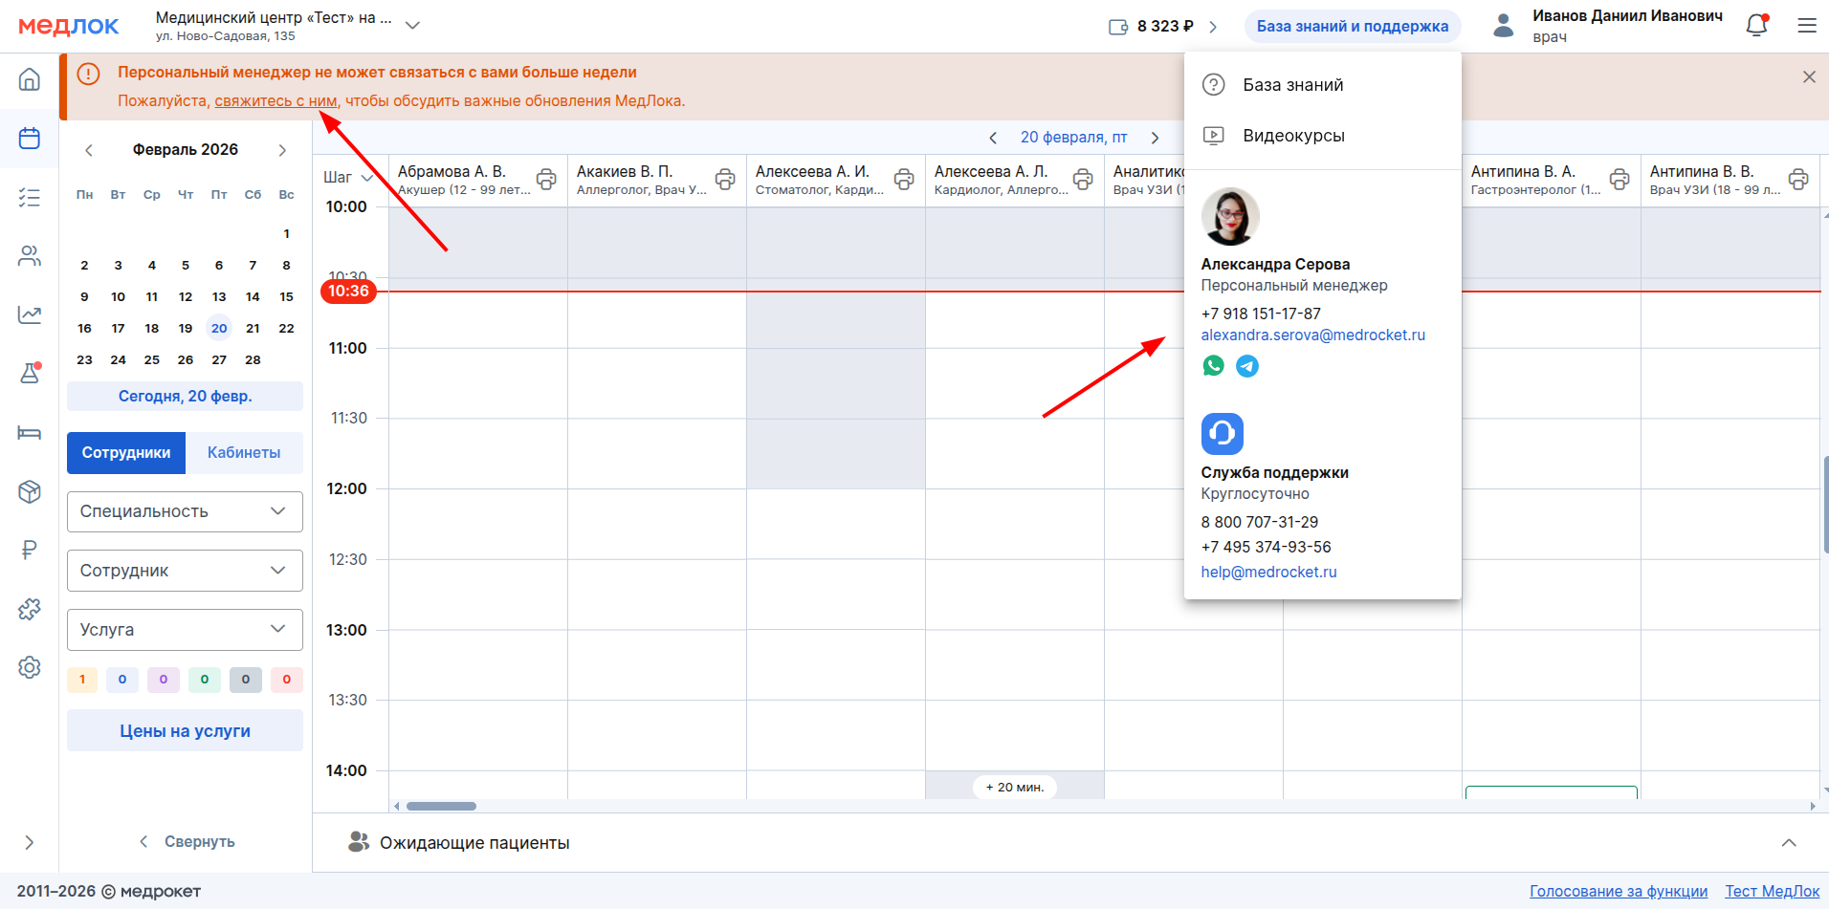Click the notifications bell icon
Screen dimensions: 1829x909
[1756, 26]
